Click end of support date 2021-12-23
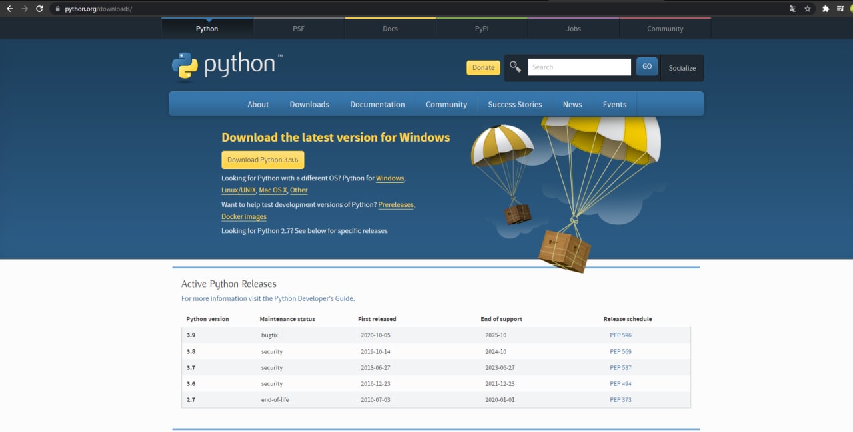Image resolution: width=853 pixels, height=432 pixels. point(500,383)
